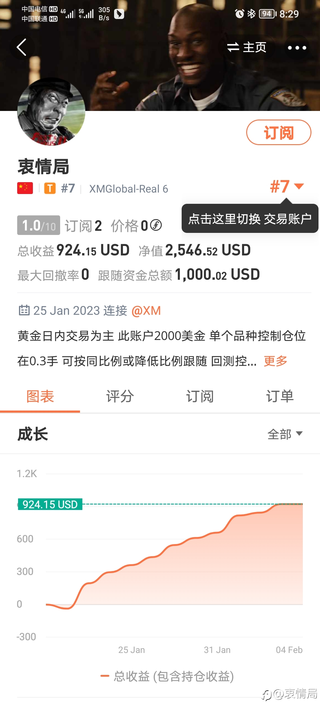Image resolution: width=320 pixels, height=712 pixels.
Task: Tap the 924.15 USD chart value marker
Action: click(x=50, y=504)
